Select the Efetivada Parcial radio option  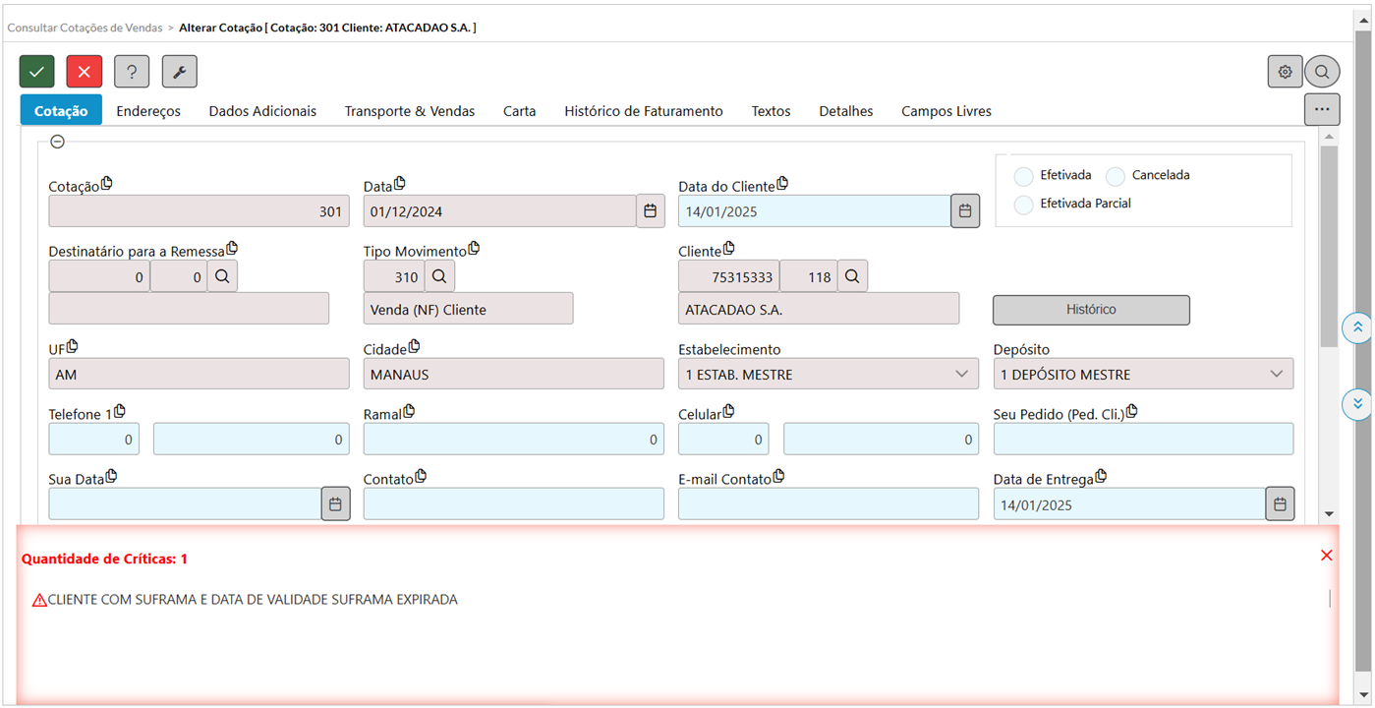tap(1024, 205)
